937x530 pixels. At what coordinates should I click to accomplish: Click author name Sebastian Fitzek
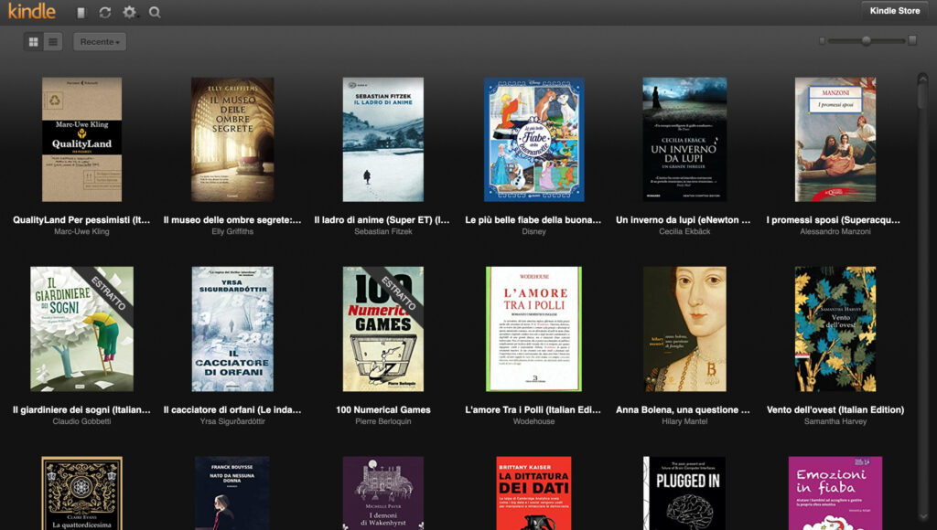[383, 231]
